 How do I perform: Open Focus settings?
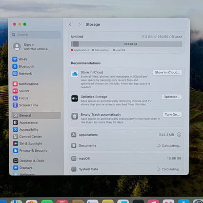click(20, 98)
